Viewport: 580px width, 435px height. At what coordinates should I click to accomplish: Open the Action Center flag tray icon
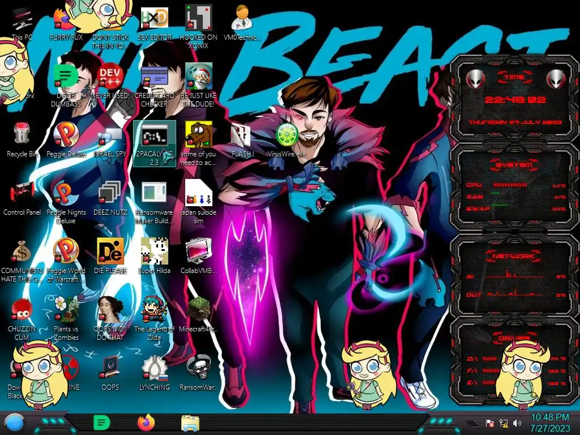tap(490, 423)
